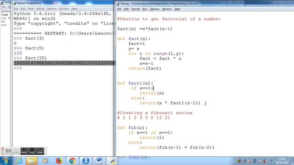Open Shell menu in Python Shell window
Viewport: 294px width, 165px height.
(x=31, y=9)
